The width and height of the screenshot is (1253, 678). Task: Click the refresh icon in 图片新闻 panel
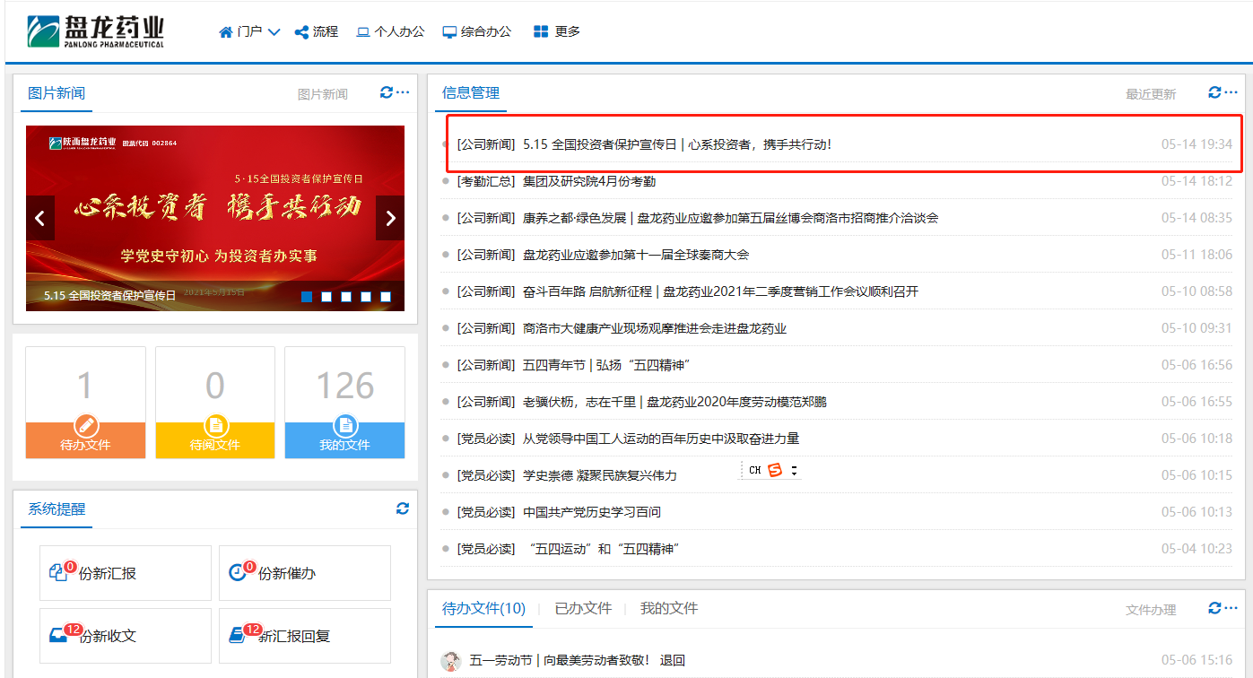387,92
